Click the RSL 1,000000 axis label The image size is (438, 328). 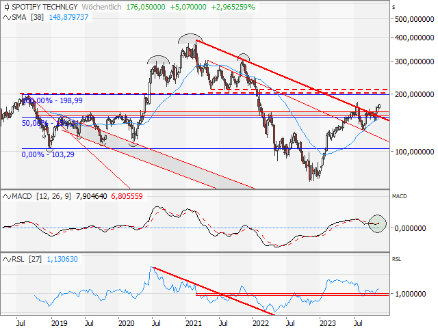410,294
